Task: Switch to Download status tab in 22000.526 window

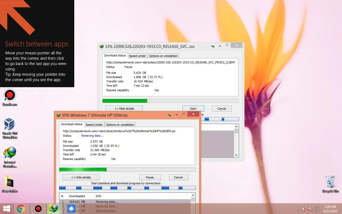Action: (x=115, y=55)
